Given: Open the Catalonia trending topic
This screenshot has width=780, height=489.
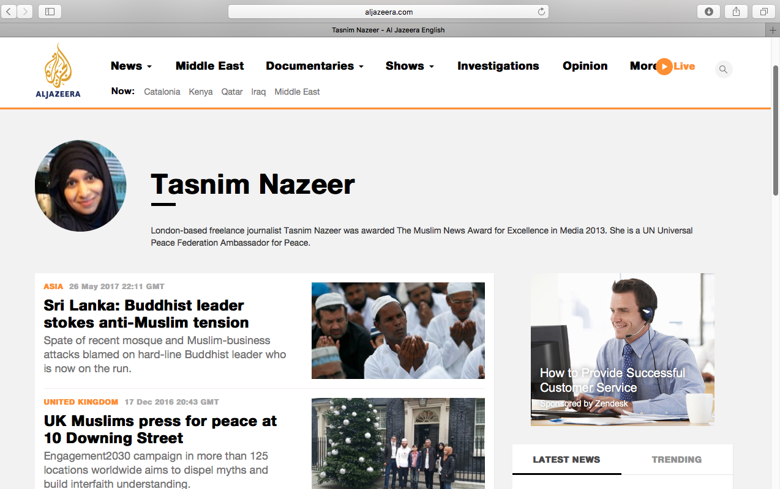Looking at the screenshot, I should tap(162, 92).
